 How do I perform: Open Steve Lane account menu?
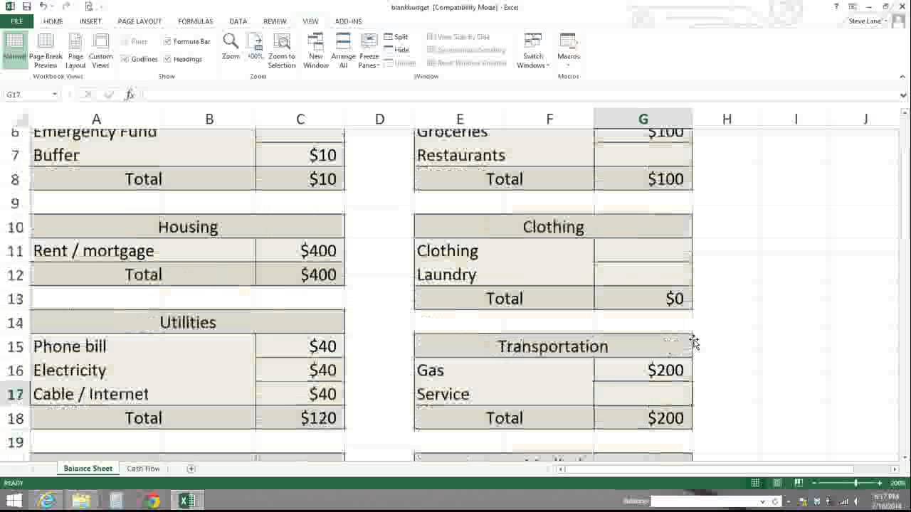click(x=866, y=21)
